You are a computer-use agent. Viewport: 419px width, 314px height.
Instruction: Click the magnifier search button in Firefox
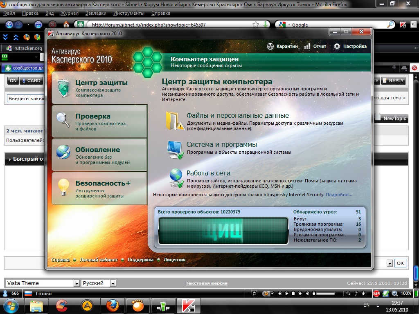390,25
